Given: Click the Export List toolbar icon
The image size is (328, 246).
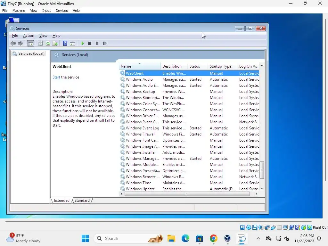Looking at the screenshot, I should 55,43.
